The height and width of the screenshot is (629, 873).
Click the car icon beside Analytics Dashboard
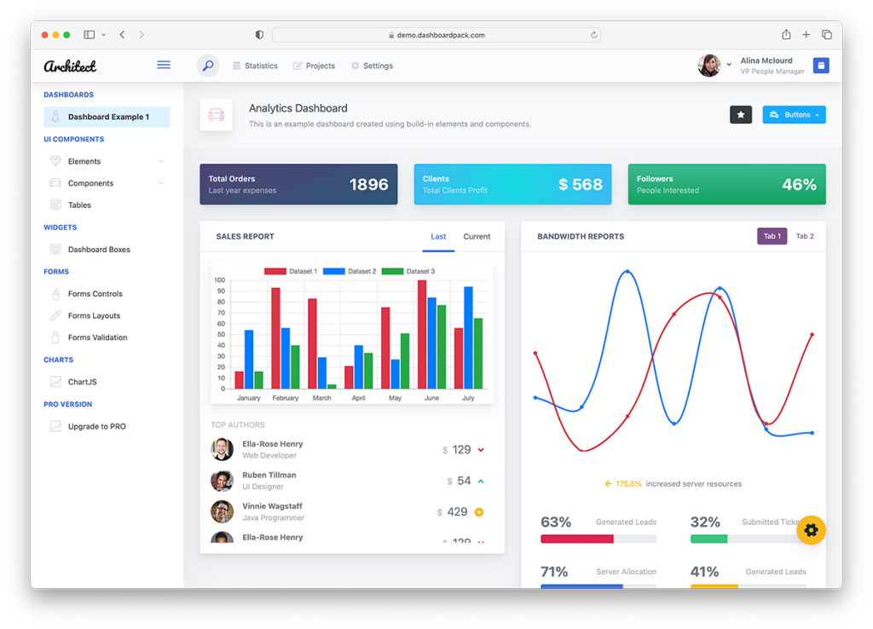pyautogui.click(x=217, y=115)
